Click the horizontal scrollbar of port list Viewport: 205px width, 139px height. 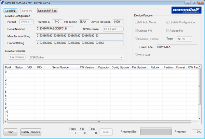[99, 122]
